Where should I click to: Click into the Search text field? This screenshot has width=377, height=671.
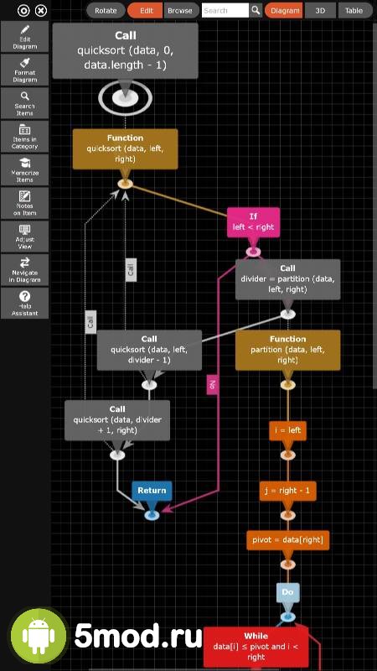click(x=225, y=10)
